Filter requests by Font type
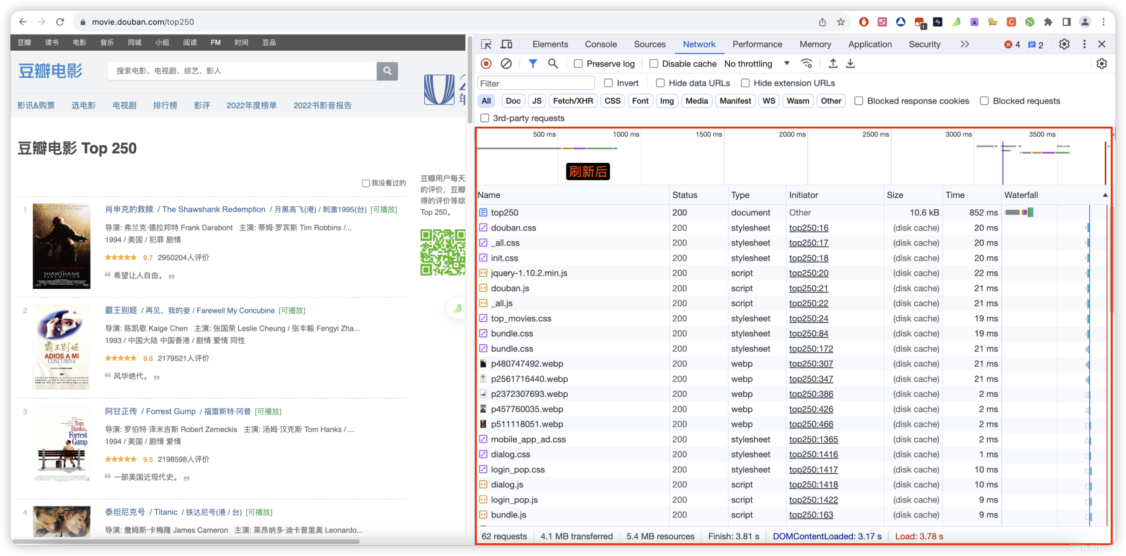This screenshot has height=556, width=1126. pos(640,101)
